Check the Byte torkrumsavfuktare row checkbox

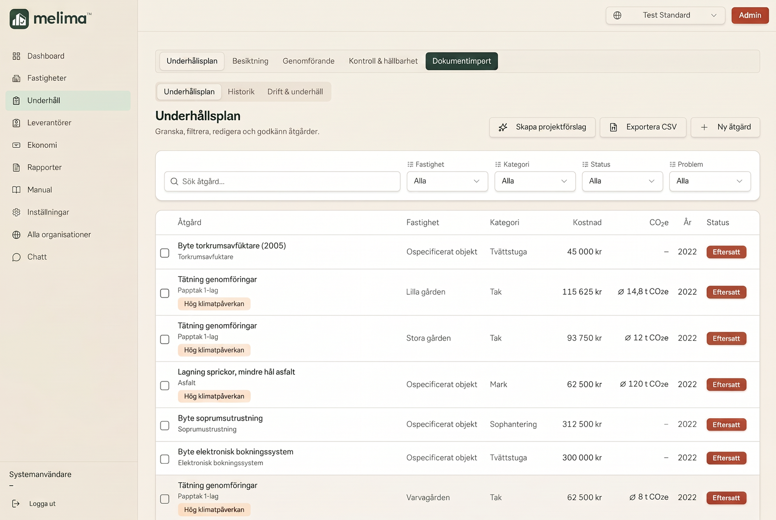(x=165, y=253)
